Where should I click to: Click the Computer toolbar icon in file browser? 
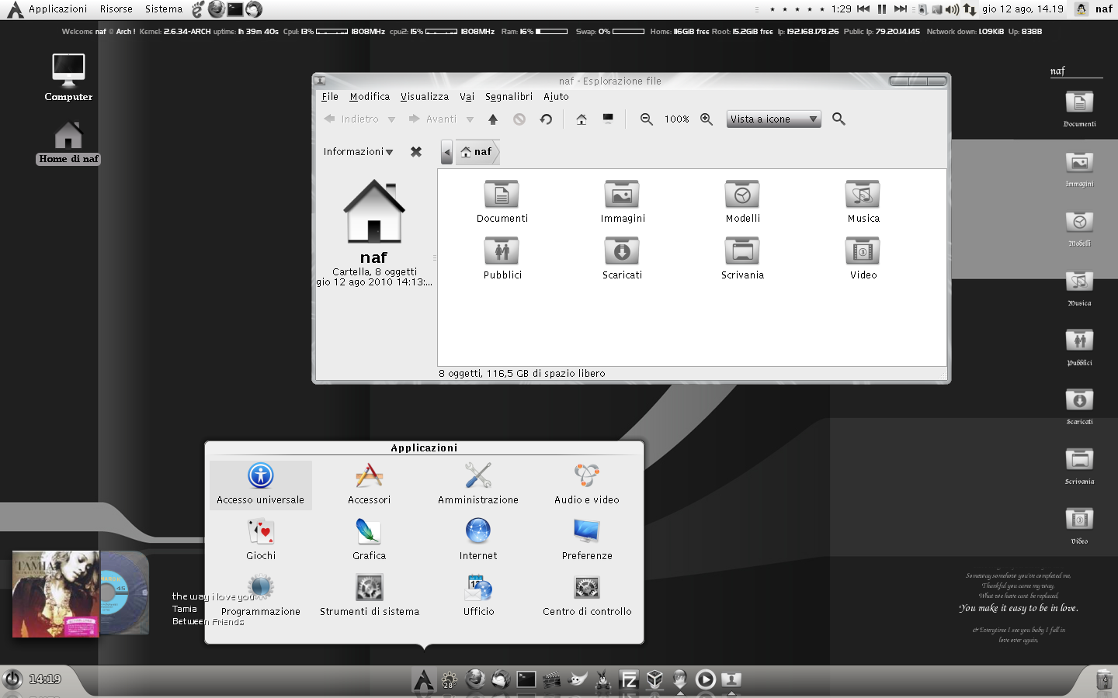[x=608, y=119]
